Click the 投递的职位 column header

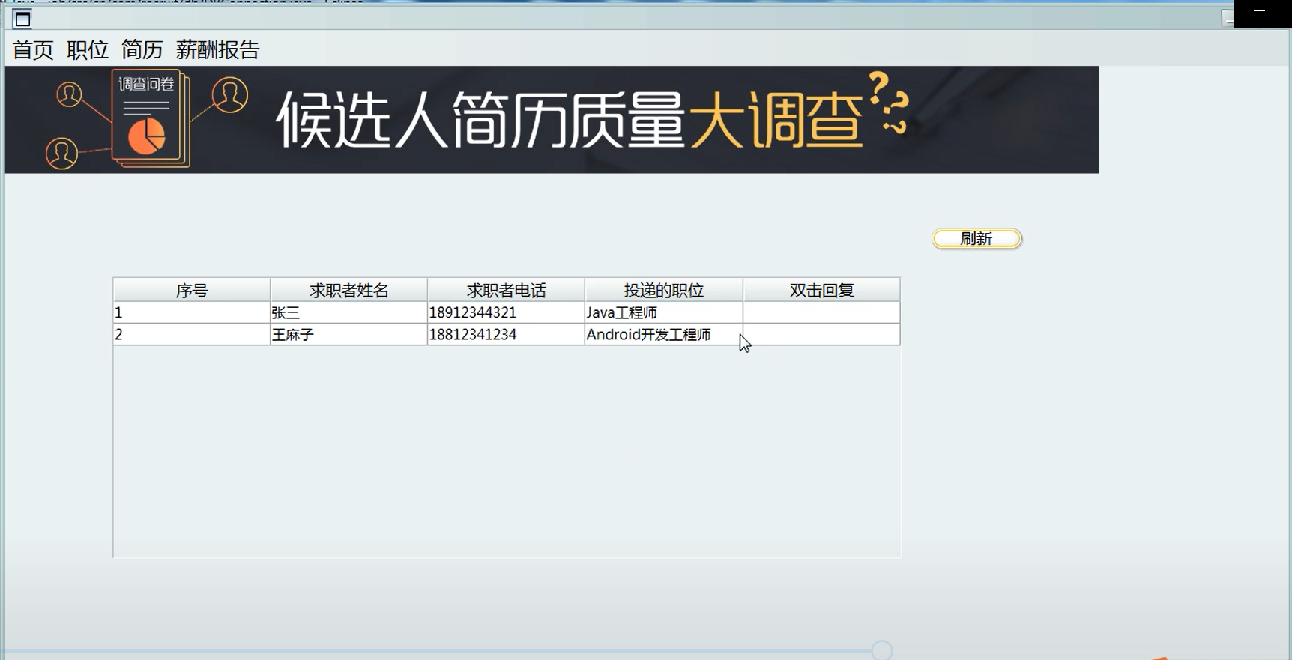[663, 290]
